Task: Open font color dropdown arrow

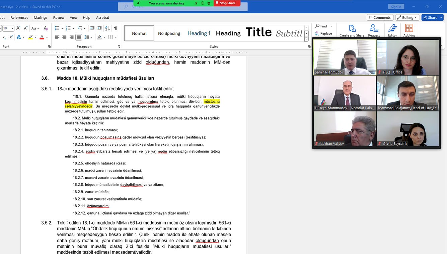Action: point(47,37)
